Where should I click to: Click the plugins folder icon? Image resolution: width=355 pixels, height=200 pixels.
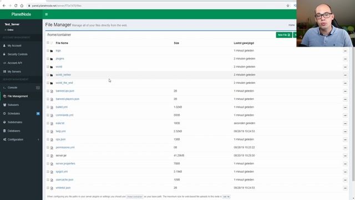[x=52, y=59]
